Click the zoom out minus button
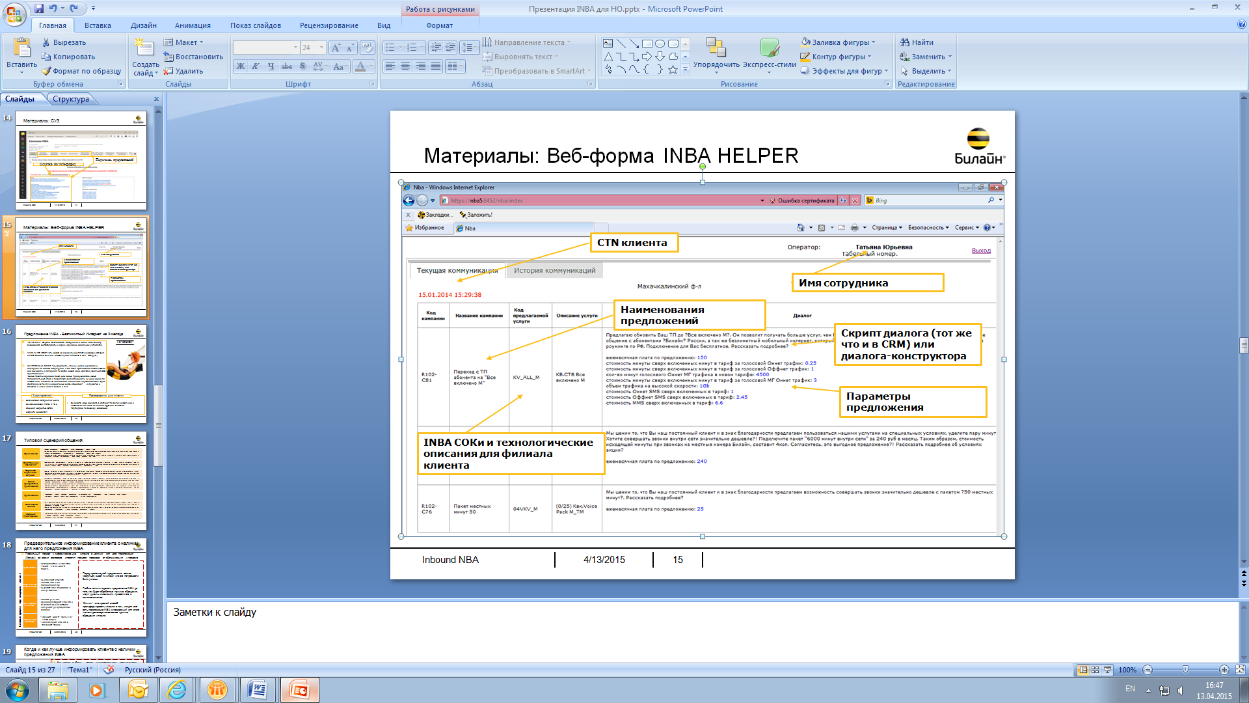Screen dimensions: 1249x703 coord(1148,670)
